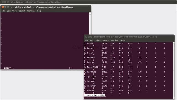Click minutes value 4:08 for E. Dawson
Viewport: 177px width, 100px height.
click(104, 91)
